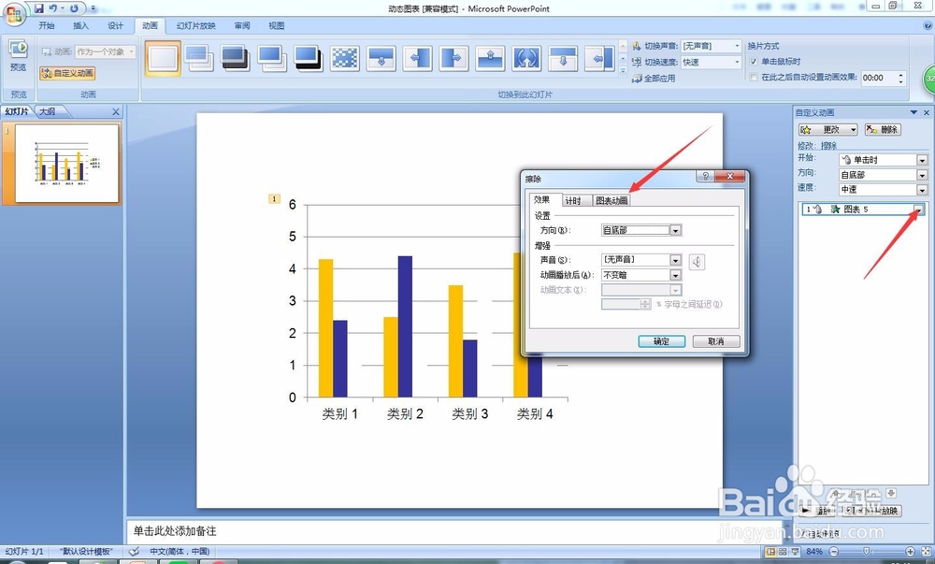Click the zoom out minus button
935x564 pixels.
tap(834, 552)
